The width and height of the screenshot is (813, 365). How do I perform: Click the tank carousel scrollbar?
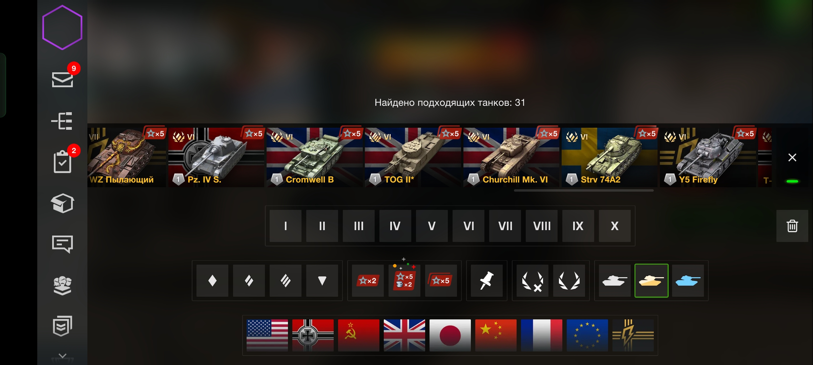pos(584,191)
